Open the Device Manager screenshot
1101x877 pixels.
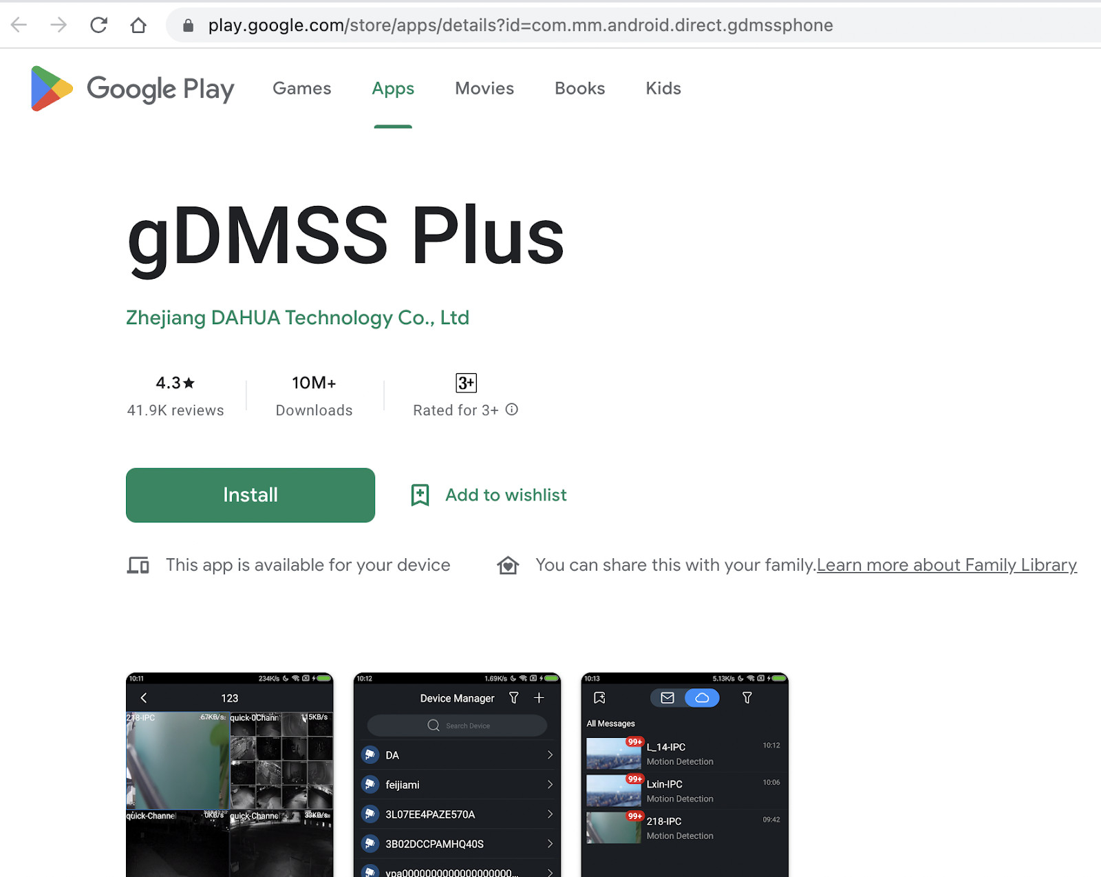457,774
